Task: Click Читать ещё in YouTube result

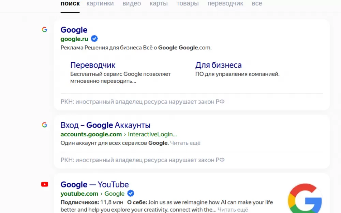Action: pos(233,210)
